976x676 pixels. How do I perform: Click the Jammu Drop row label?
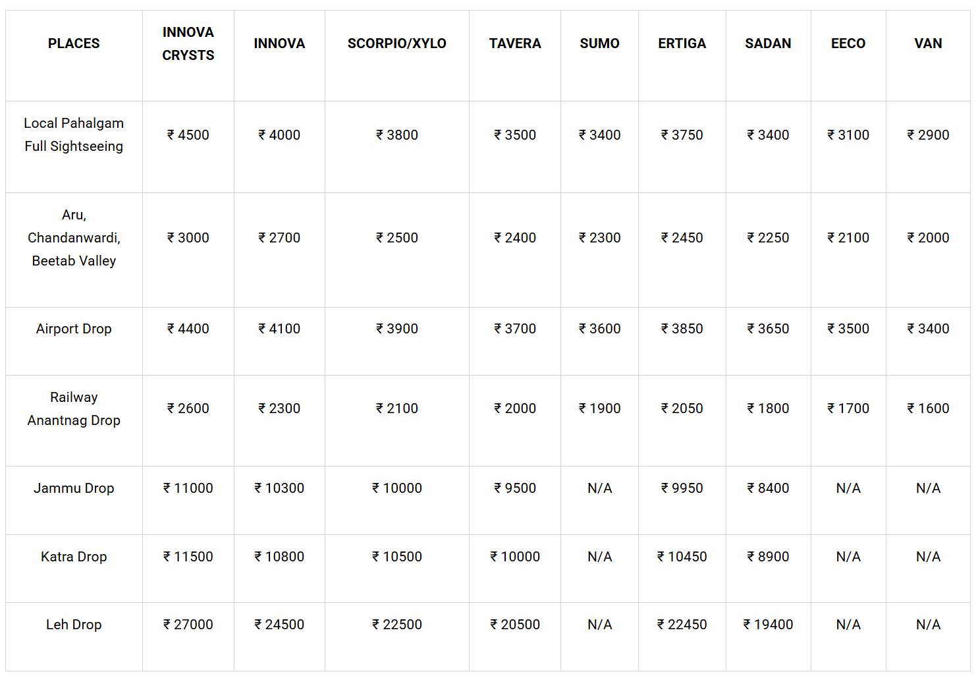coord(74,488)
